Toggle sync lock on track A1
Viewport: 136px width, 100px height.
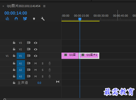(x=29, y=63)
